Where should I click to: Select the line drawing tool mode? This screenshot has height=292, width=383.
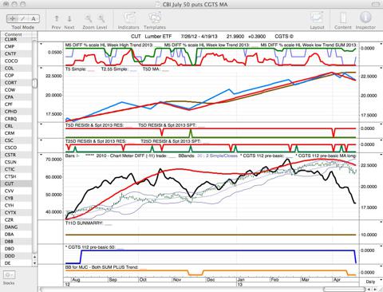pos(23,18)
